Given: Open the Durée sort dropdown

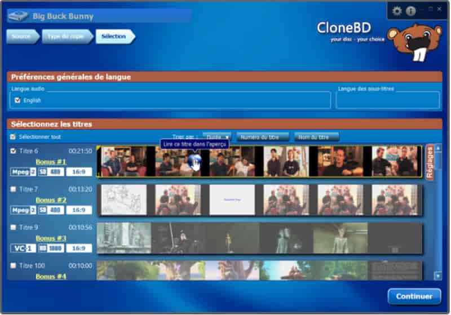Looking at the screenshot, I should (217, 137).
